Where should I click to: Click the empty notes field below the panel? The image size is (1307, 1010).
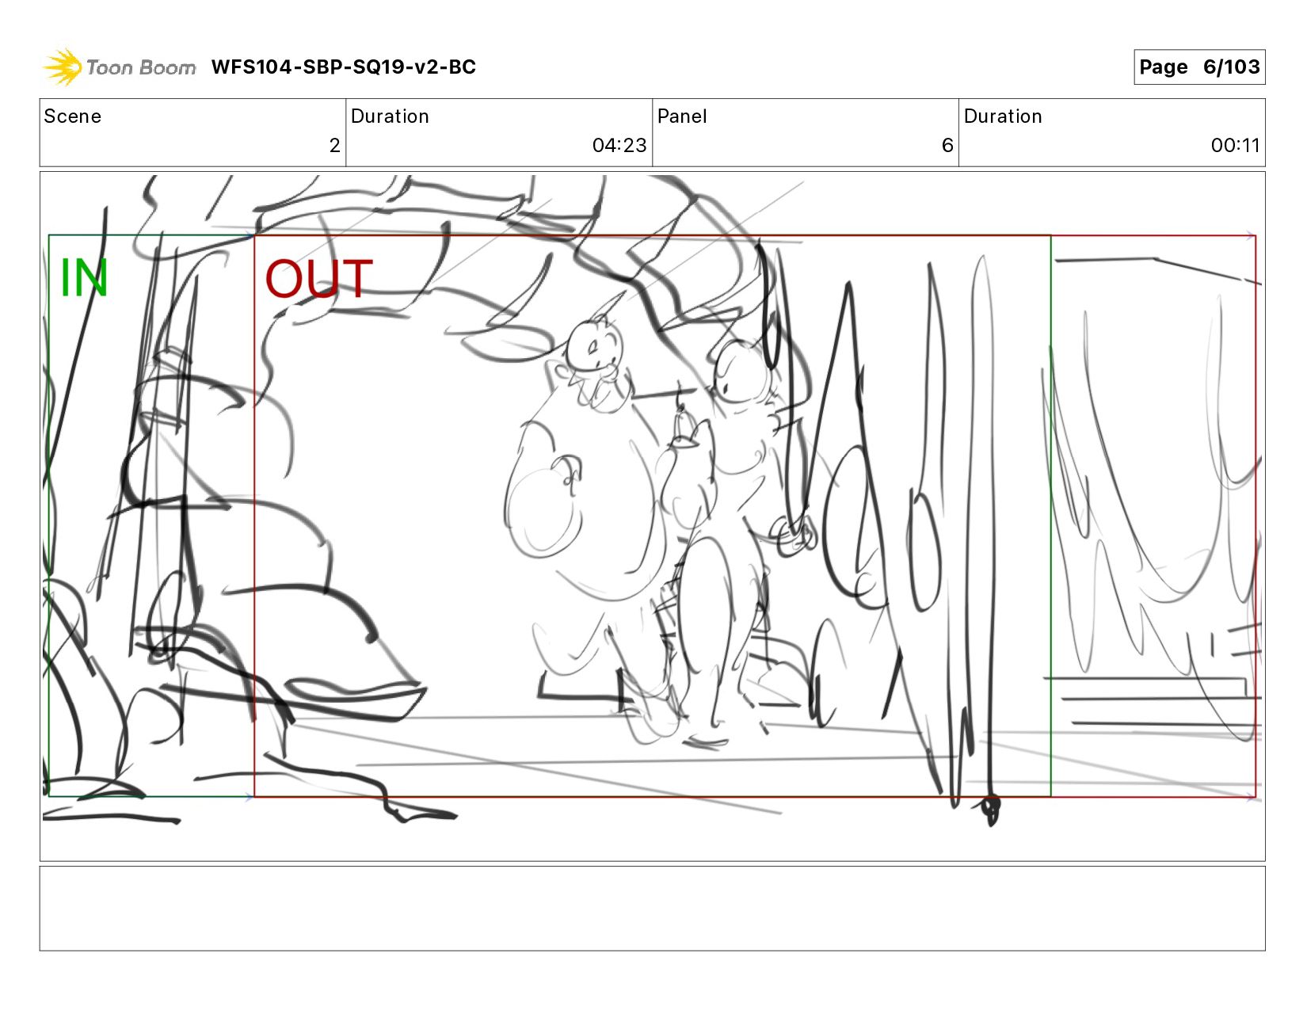click(653, 909)
